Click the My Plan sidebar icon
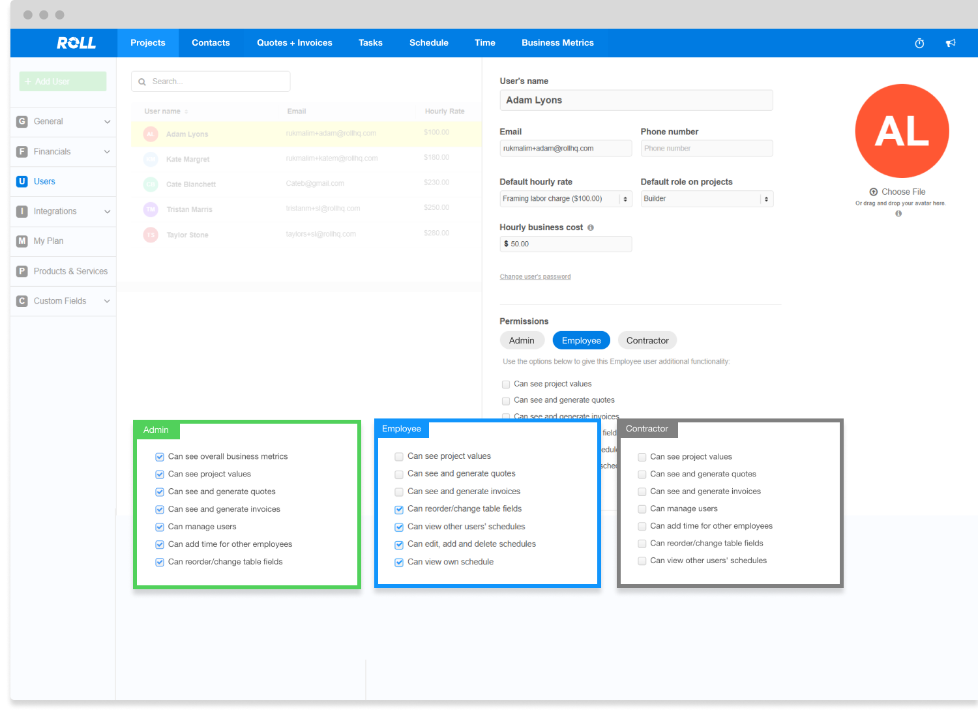 click(22, 241)
